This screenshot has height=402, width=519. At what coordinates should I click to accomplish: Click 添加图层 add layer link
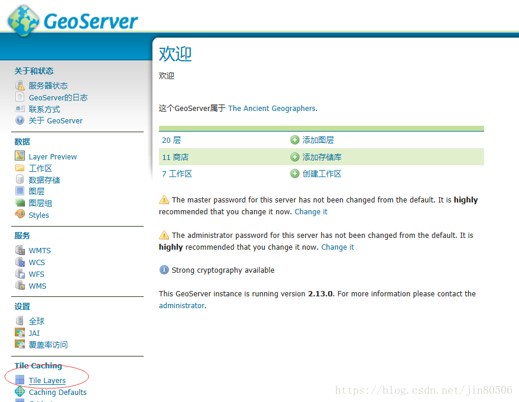318,140
